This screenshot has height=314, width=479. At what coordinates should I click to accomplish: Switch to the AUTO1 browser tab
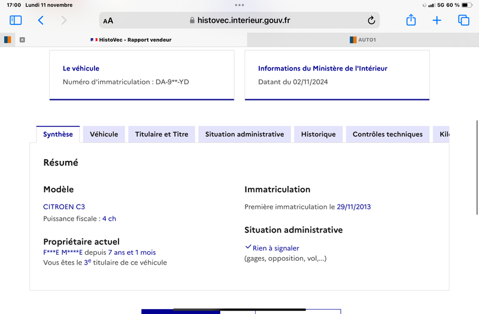[363, 39]
